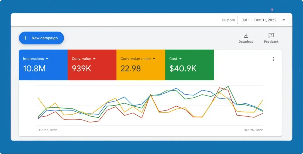
Task: Expand the Conv. value / cost dropdown arrow
Action: 154,59
